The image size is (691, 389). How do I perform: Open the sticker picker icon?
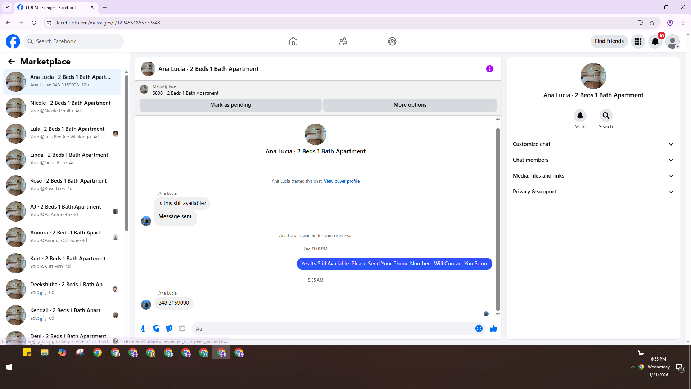tap(169, 328)
